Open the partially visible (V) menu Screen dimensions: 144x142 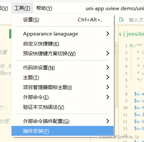point(4,8)
